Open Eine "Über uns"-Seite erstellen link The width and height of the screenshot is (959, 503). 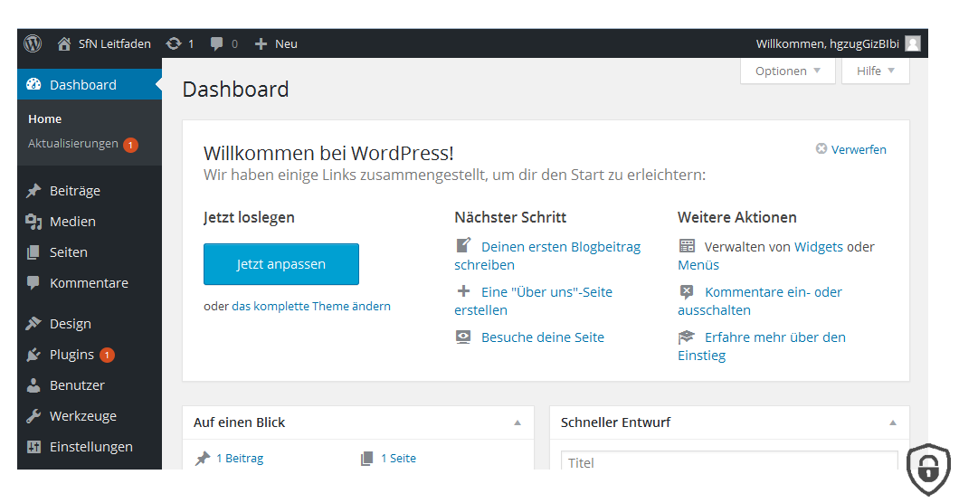pos(533,301)
